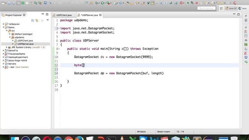
Task: Open Firefox from the Dock
Action: pos(79,138)
